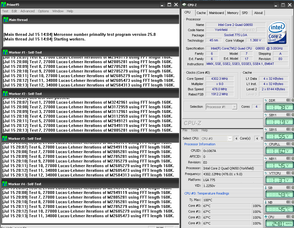Click the Worker #1 - Self-Test title bar

(90, 52)
